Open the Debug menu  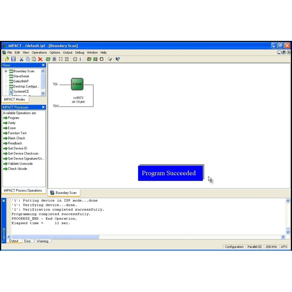pyautogui.click(x=80, y=53)
